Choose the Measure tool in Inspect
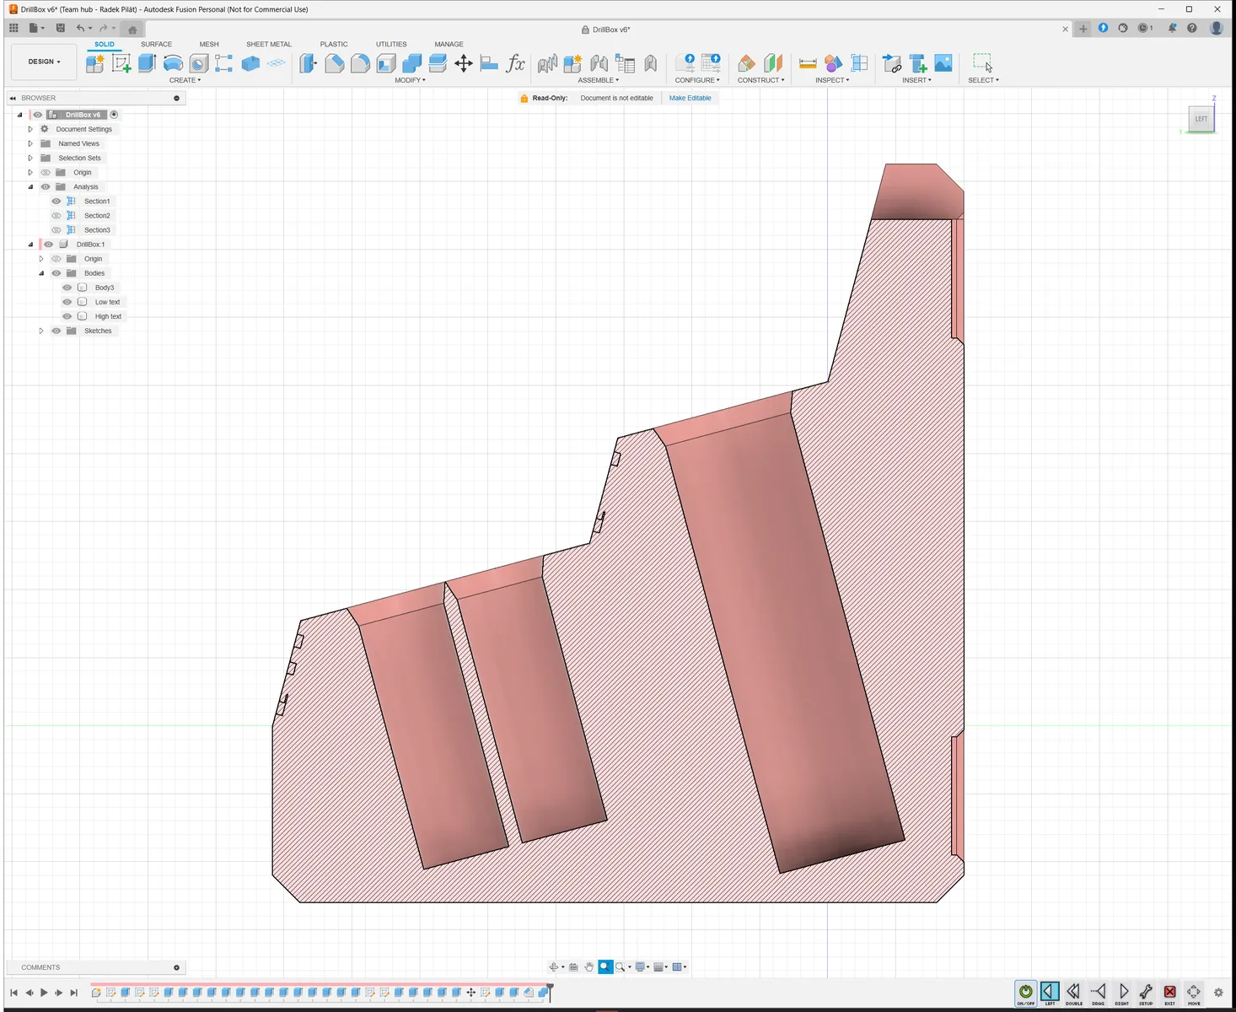 pos(808,63)
